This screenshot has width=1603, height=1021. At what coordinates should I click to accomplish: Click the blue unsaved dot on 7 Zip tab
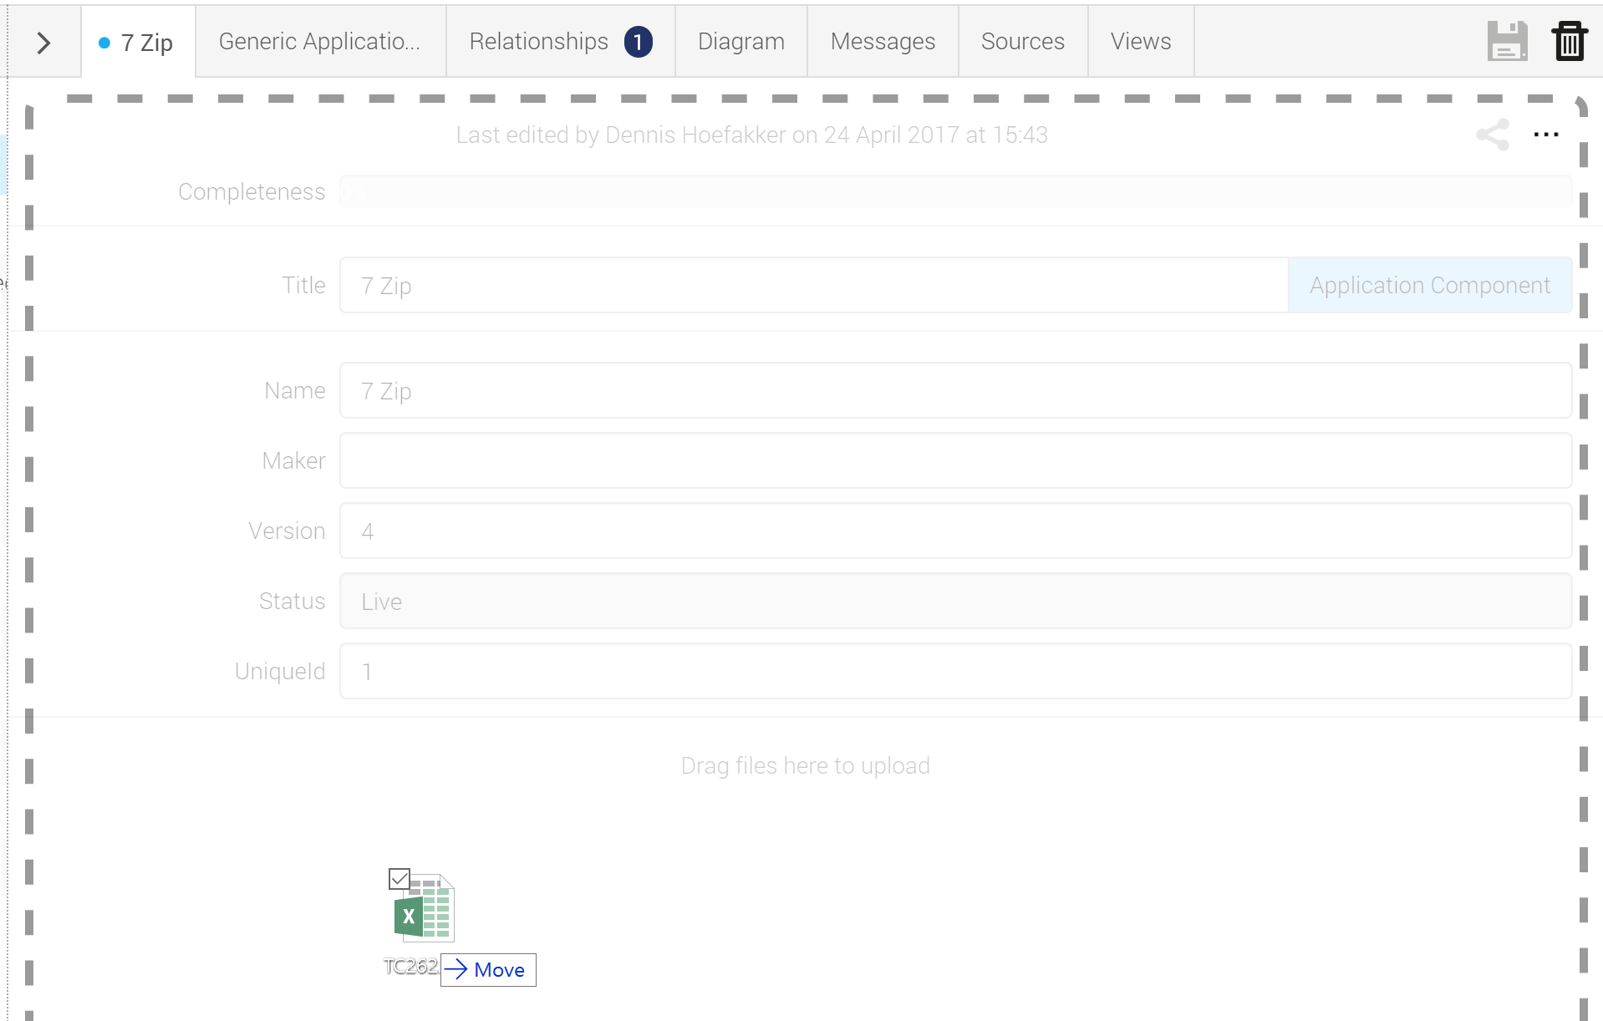[x=104, y=43]
